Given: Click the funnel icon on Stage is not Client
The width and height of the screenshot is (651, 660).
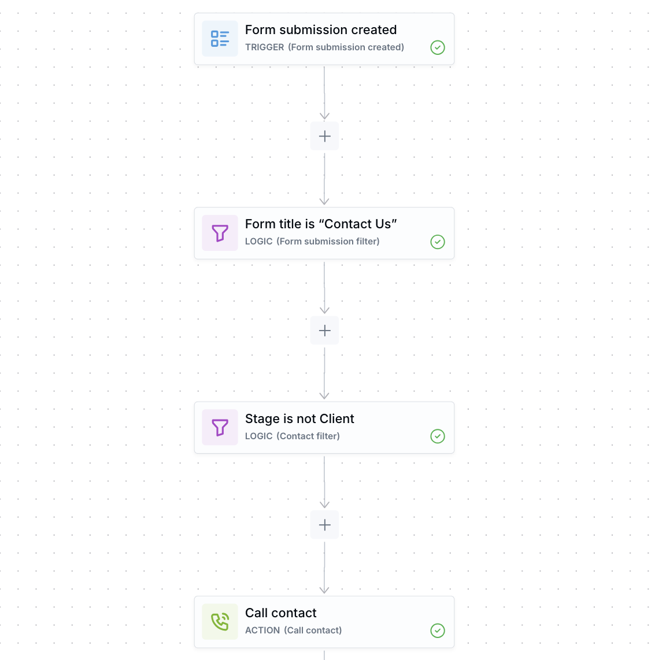Looking at the screenshot, I should pyautogui.click(x=220, y=428).
